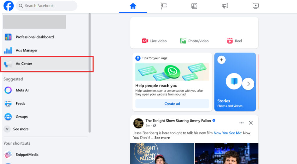
Task: Open the Video tab in top bar
Action: click(x=256, y=6)
